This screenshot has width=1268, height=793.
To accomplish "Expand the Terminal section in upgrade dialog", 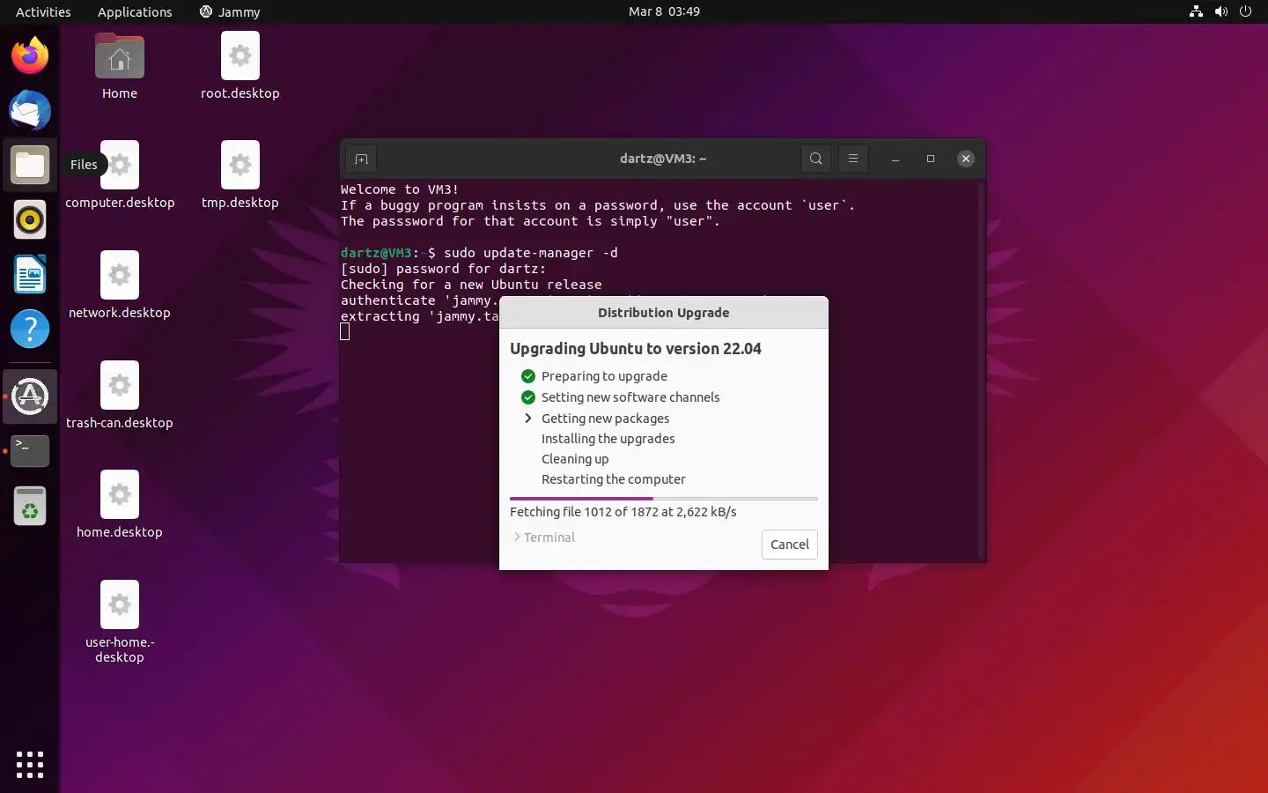I will click(544, 537).
